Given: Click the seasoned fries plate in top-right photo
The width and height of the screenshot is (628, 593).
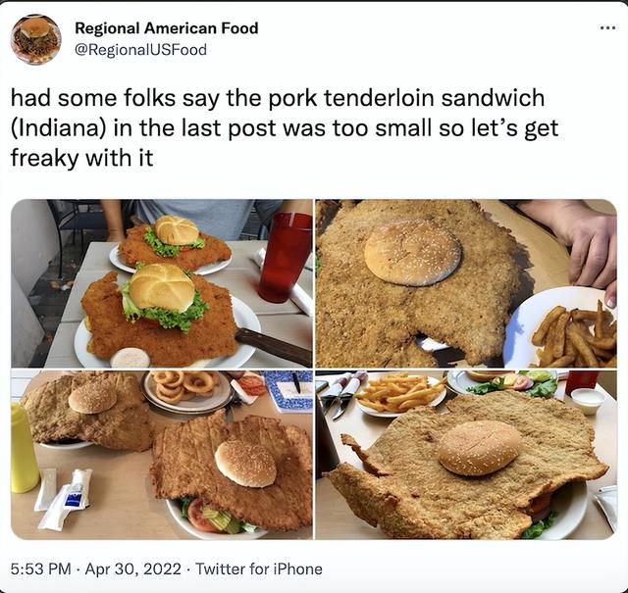Looking at the screenshot, I should coord(560,327).
